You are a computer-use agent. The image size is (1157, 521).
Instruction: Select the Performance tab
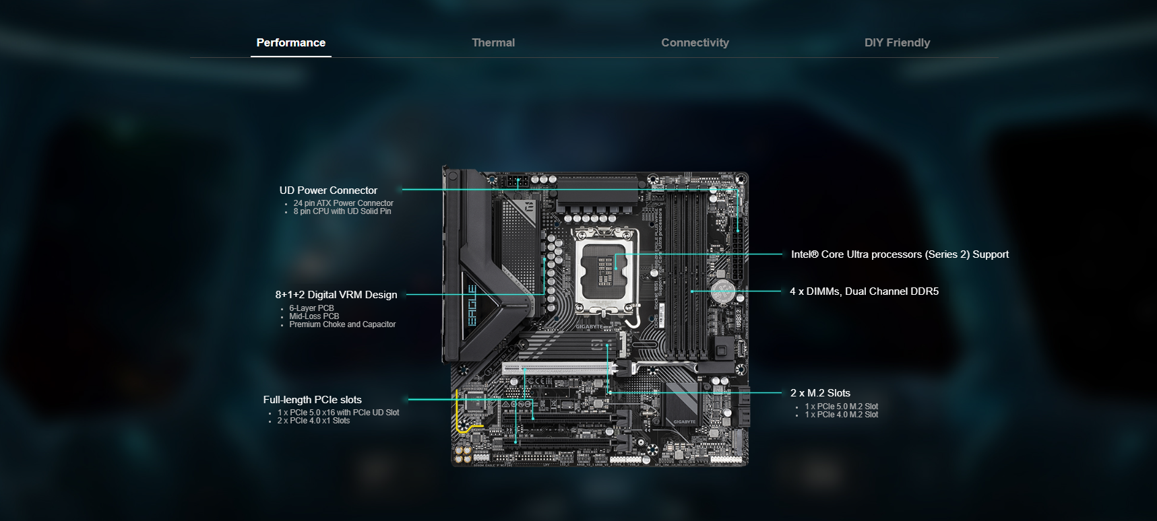coord(291,42)
